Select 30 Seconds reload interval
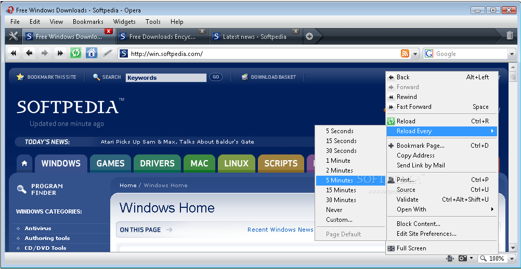The image size is (521, 269). [350, 151]
